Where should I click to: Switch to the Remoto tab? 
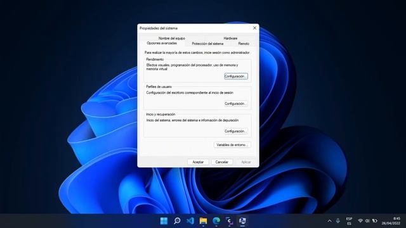click(244, 44)
